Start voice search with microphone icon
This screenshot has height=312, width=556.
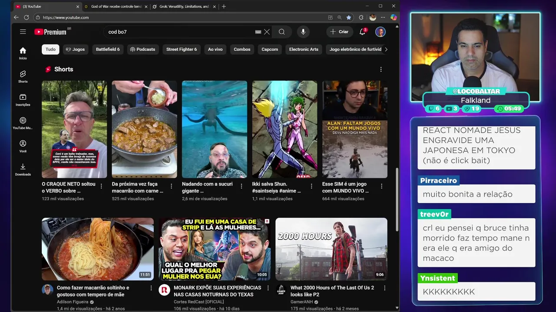tap(303, 32)
